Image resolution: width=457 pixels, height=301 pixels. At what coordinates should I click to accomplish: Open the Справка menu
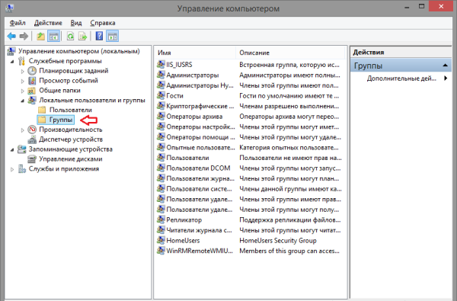103,23
